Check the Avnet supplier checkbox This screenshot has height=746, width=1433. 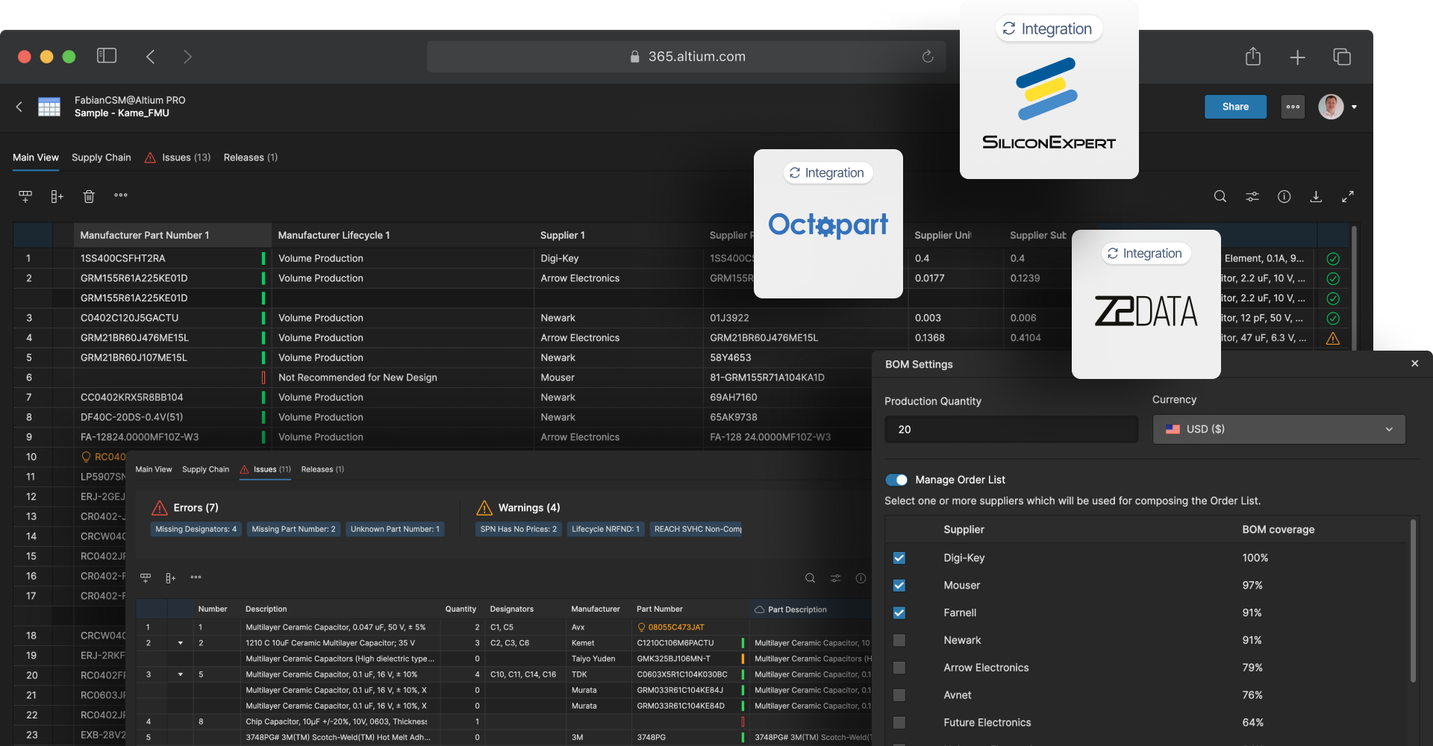pos(899,695)
